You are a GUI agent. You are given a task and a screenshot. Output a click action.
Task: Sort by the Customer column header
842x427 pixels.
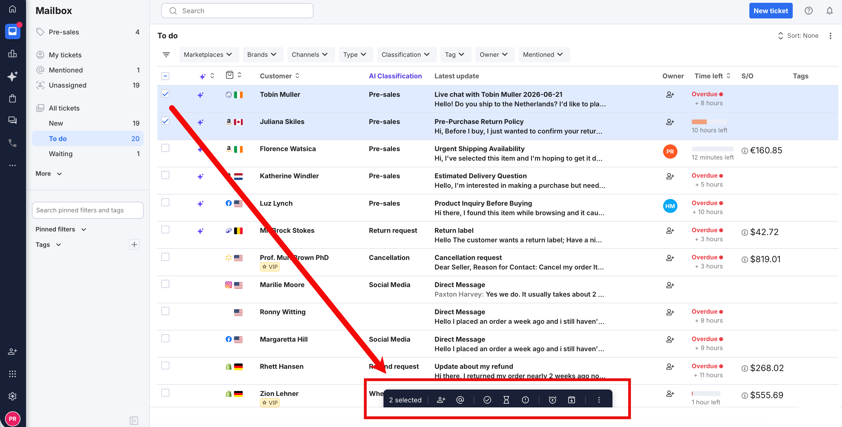tap(279, 76)
